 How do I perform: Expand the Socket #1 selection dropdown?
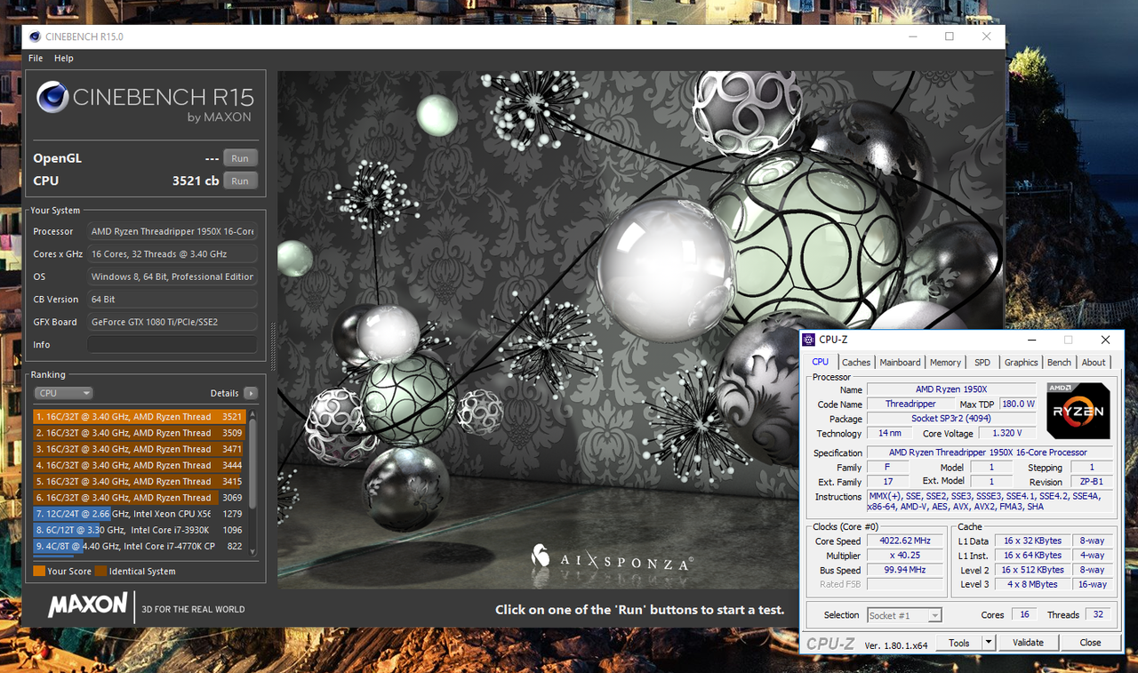[934, 615]
